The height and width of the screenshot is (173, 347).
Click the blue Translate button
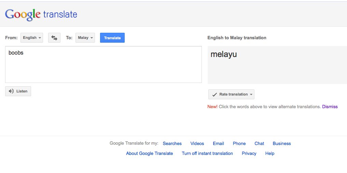pos(112,38)
